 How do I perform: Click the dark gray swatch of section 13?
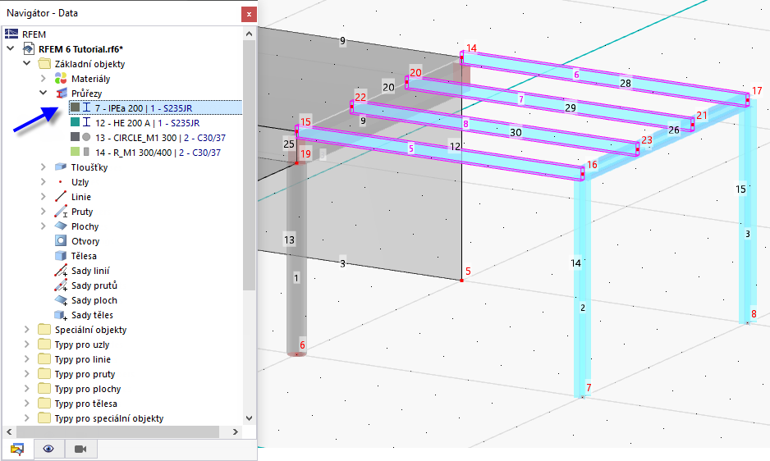76,136
